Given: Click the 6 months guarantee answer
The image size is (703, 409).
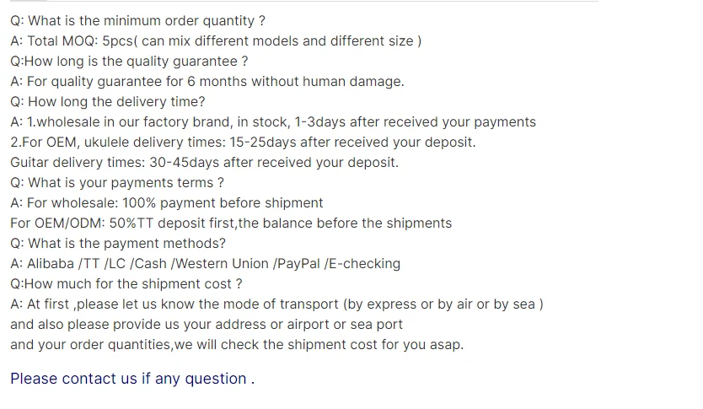Looking at the screenshot, I should [x=207, y=82].
